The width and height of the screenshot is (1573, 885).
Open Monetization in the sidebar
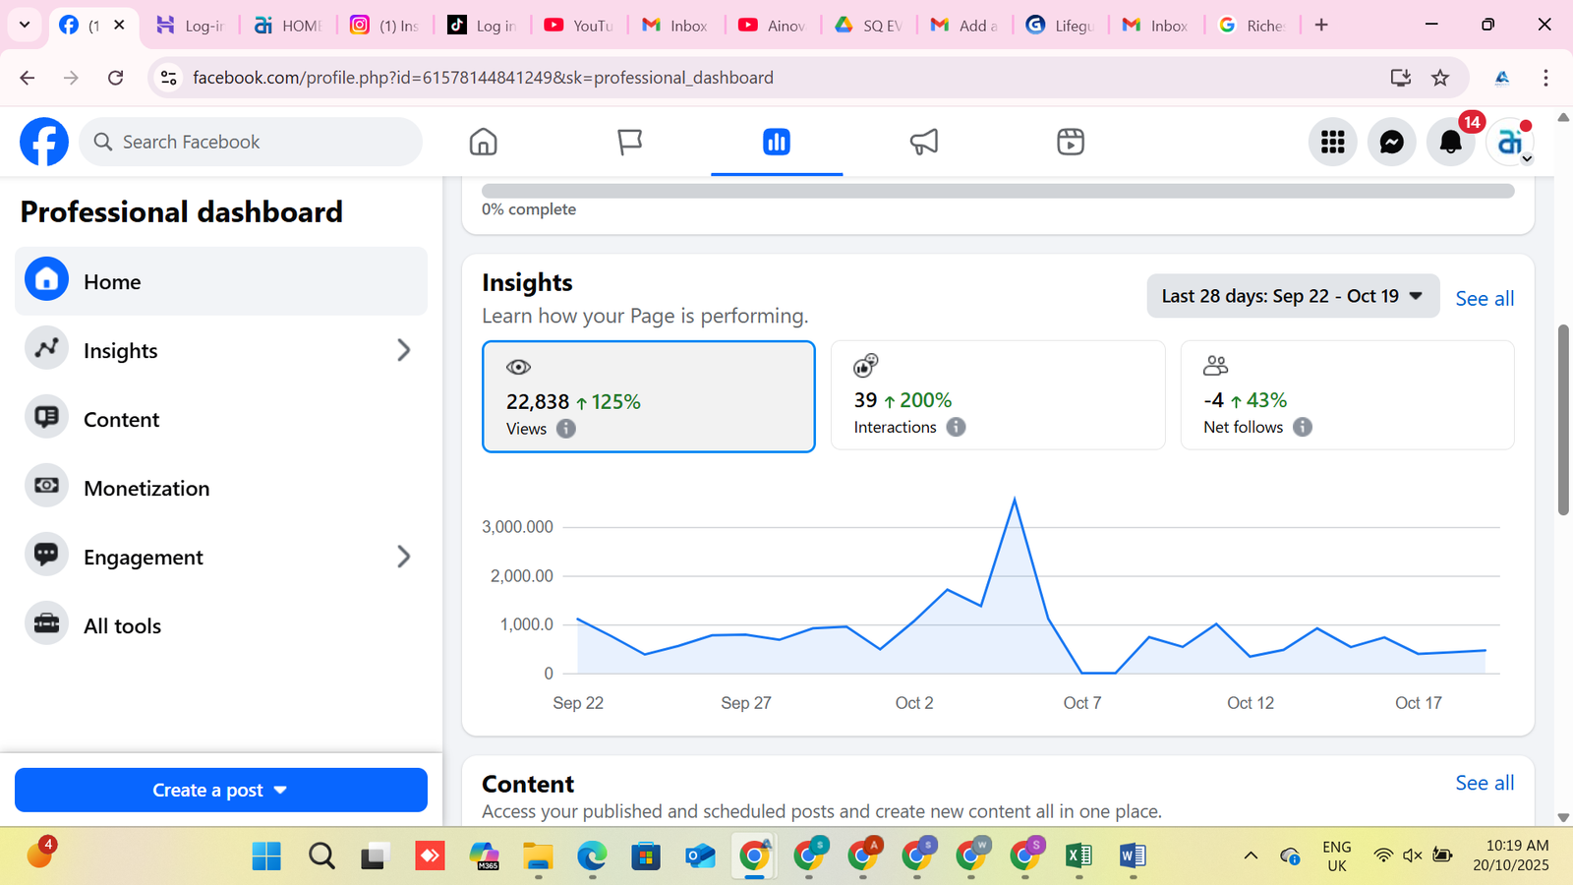tap(146, 488)
